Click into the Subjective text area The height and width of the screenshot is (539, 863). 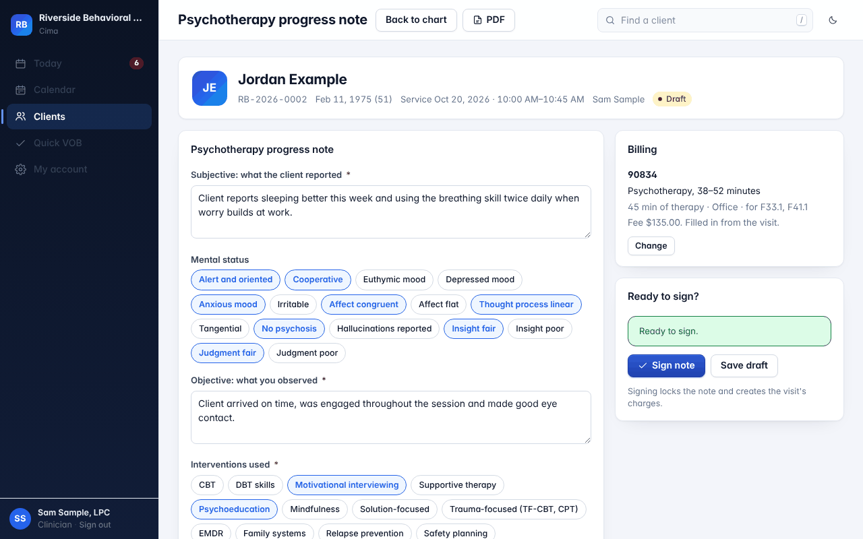click(x=391, y=212)
